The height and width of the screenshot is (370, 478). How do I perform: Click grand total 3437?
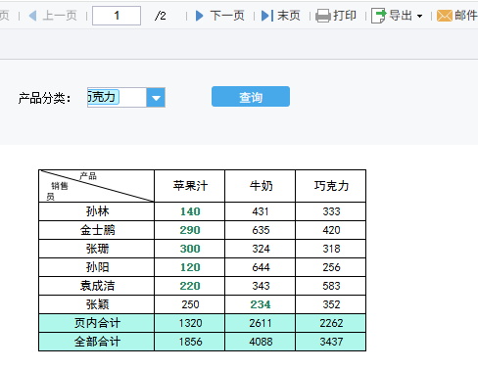[x=331, y=342]
